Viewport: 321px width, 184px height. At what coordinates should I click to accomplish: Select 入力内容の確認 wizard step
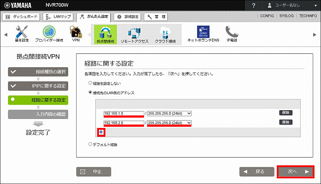tap(38, 114)
